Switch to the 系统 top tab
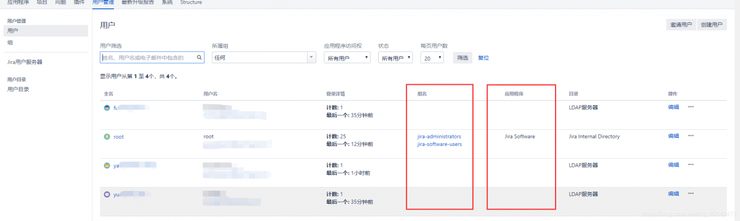This screenshot has height=221, width=740. click(167, 3)
